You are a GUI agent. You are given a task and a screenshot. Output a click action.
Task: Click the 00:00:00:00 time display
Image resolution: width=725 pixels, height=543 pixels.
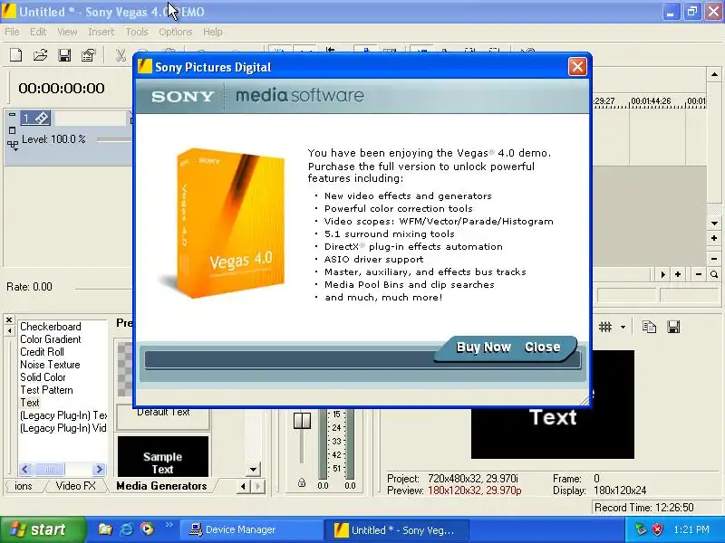[x=62, y=88]
